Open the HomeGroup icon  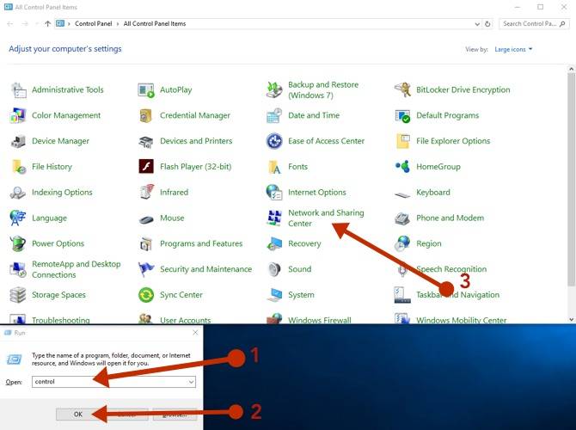coord(402,167)
